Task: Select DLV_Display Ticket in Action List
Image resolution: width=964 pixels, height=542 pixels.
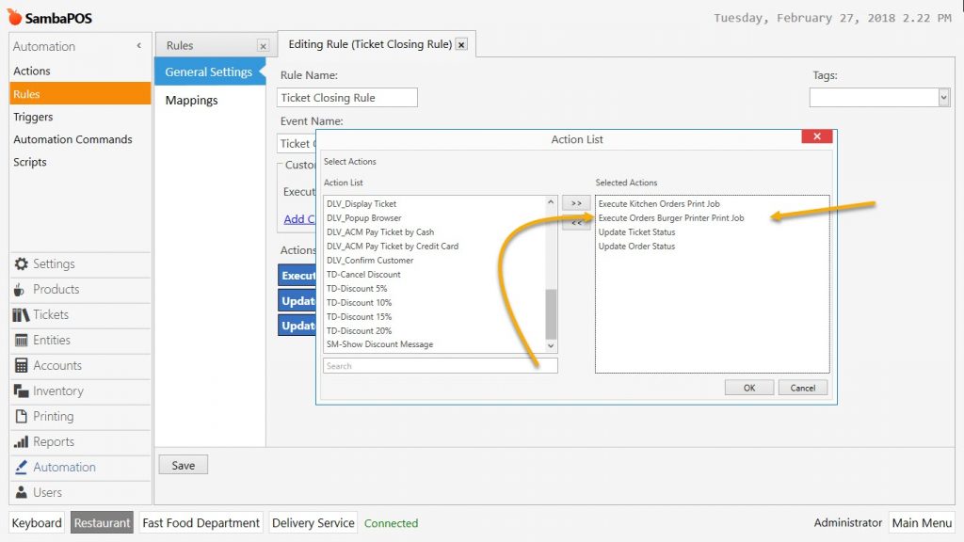Action: click(x=361, y=204)
